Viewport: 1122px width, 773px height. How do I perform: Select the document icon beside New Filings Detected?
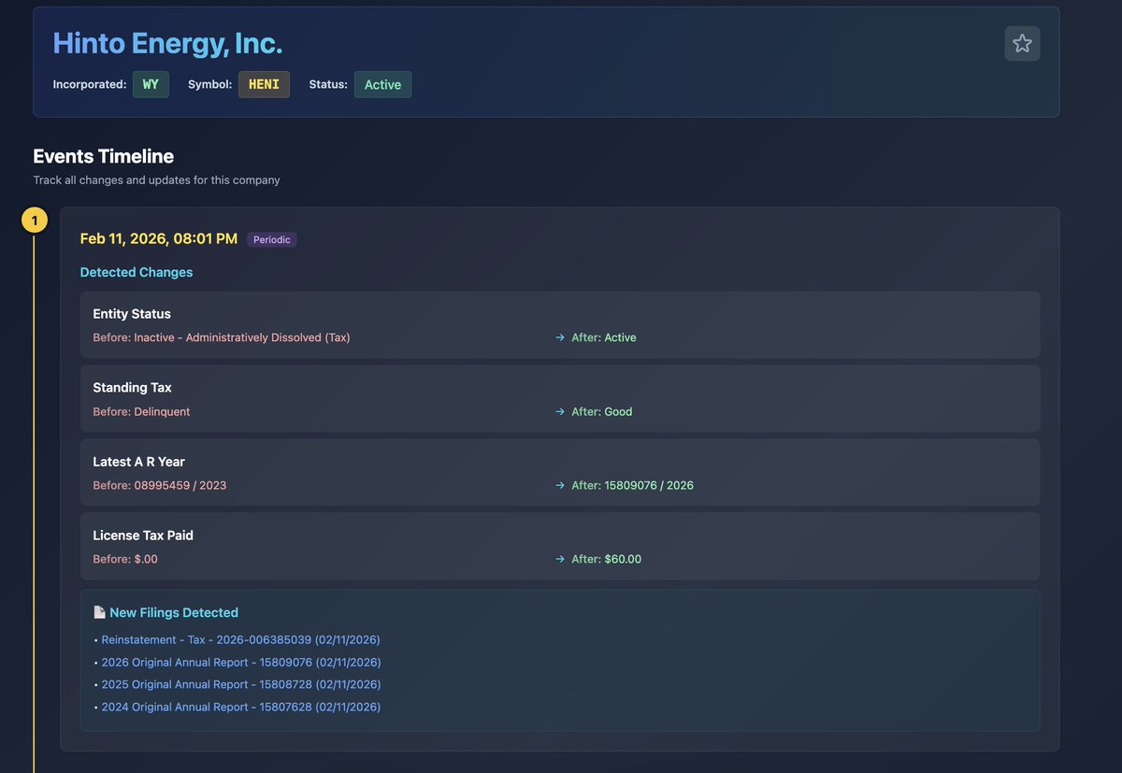tap(99, 611)
